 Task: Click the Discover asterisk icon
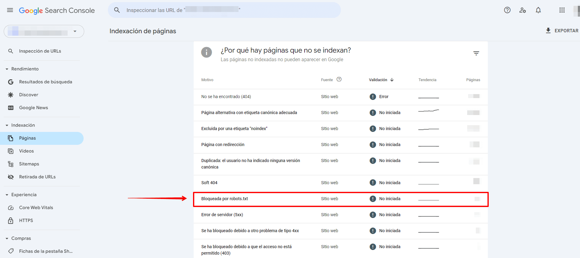pyautogui.click(x=10, y=95)
